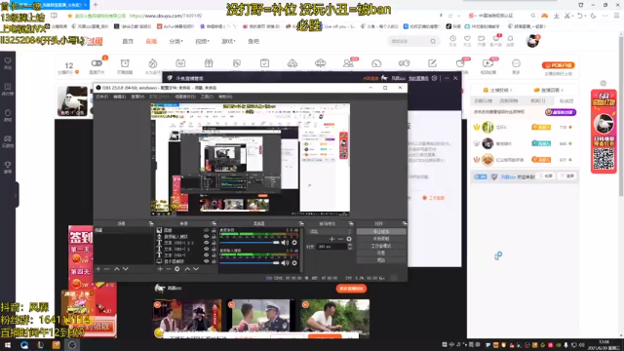624x351 pixels.
Task: Add a scene transition with plus icon
Action: pos(331,239)
